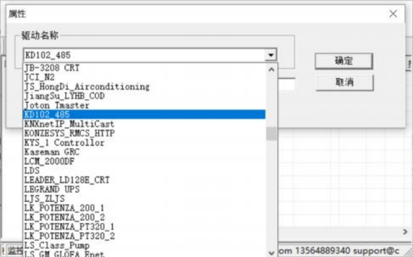Screen dimensions: 413x257
Task: Click the dropdown list scrollbar thumb
Action: (271, 134)
